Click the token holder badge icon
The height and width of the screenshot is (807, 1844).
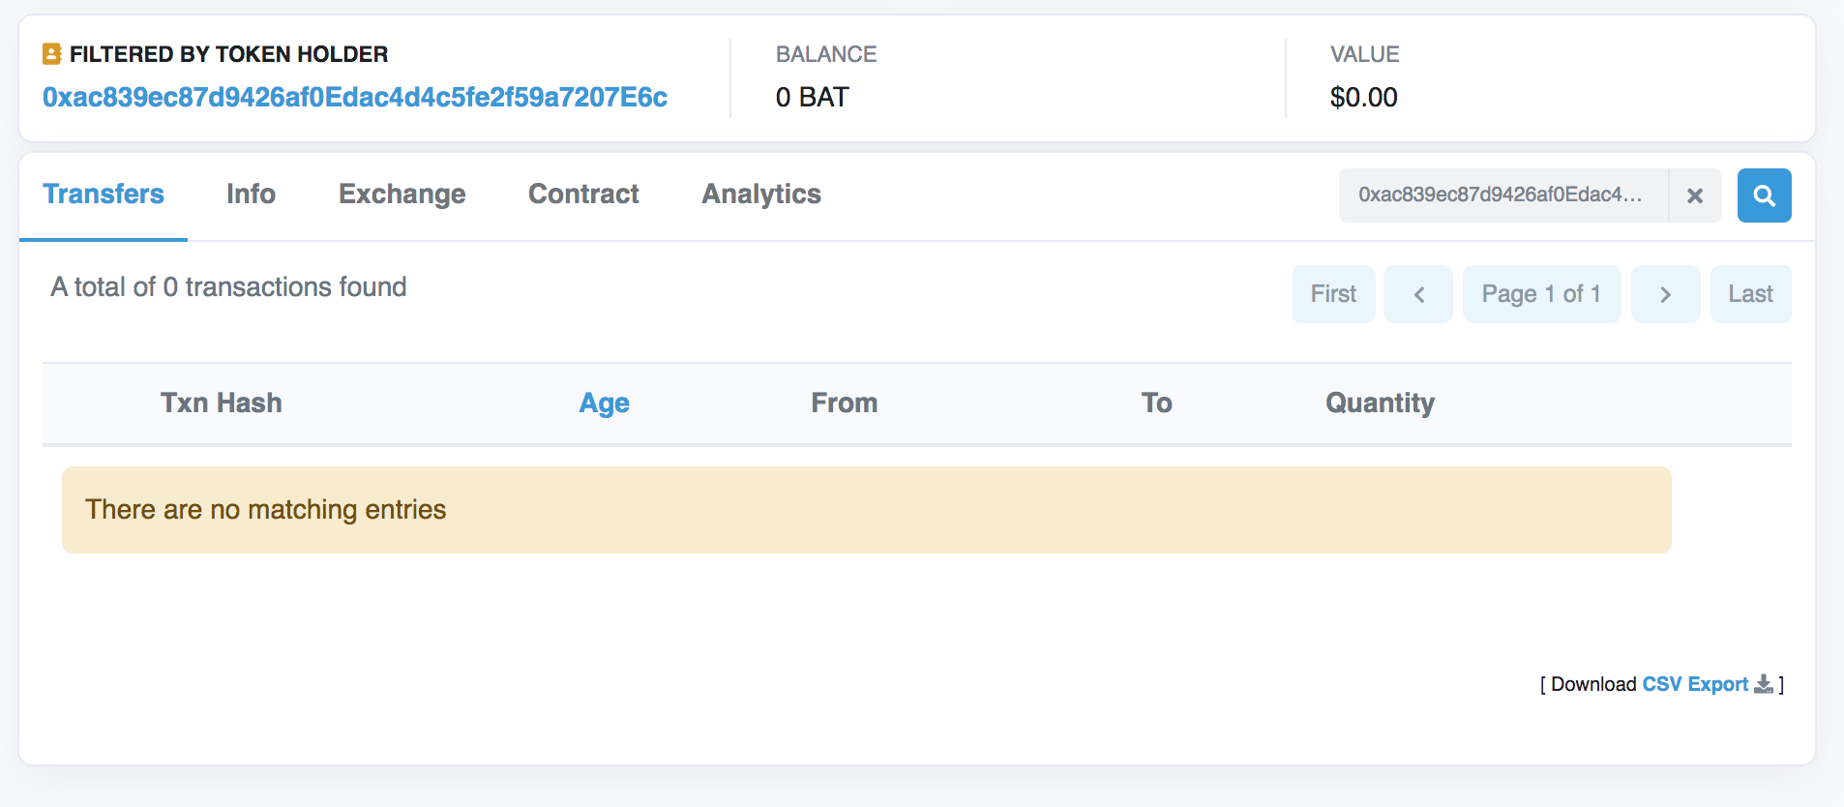pos(52,54)
